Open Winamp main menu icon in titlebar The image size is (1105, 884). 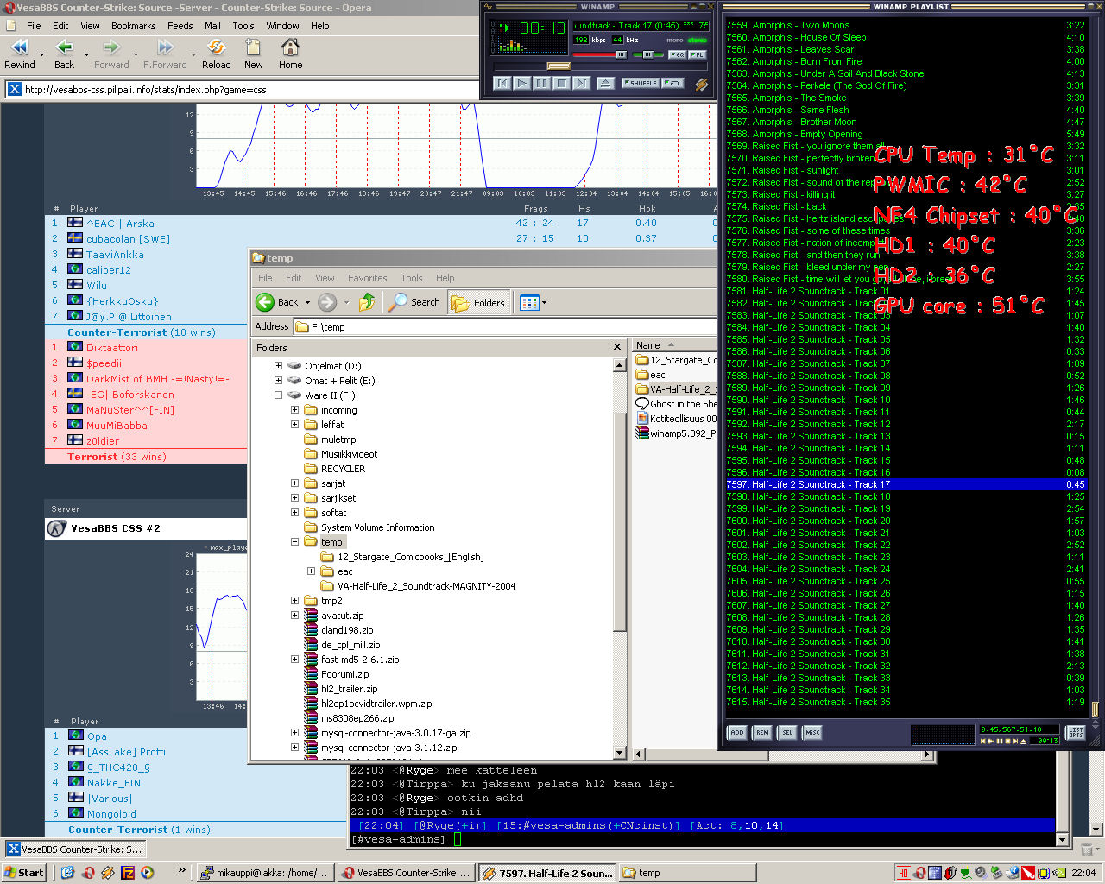(x=488, y=7)
